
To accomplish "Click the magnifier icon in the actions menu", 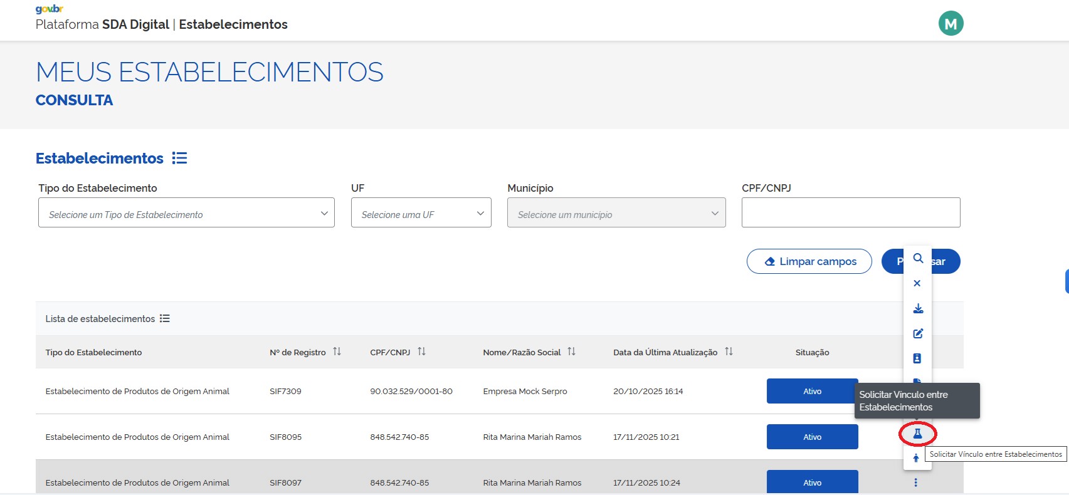I will (918, 258).
